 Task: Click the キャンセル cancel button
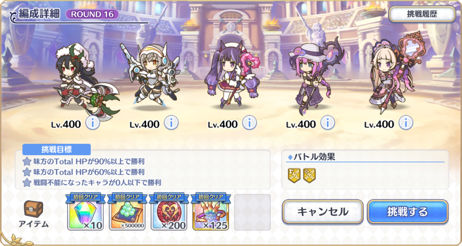323,212
